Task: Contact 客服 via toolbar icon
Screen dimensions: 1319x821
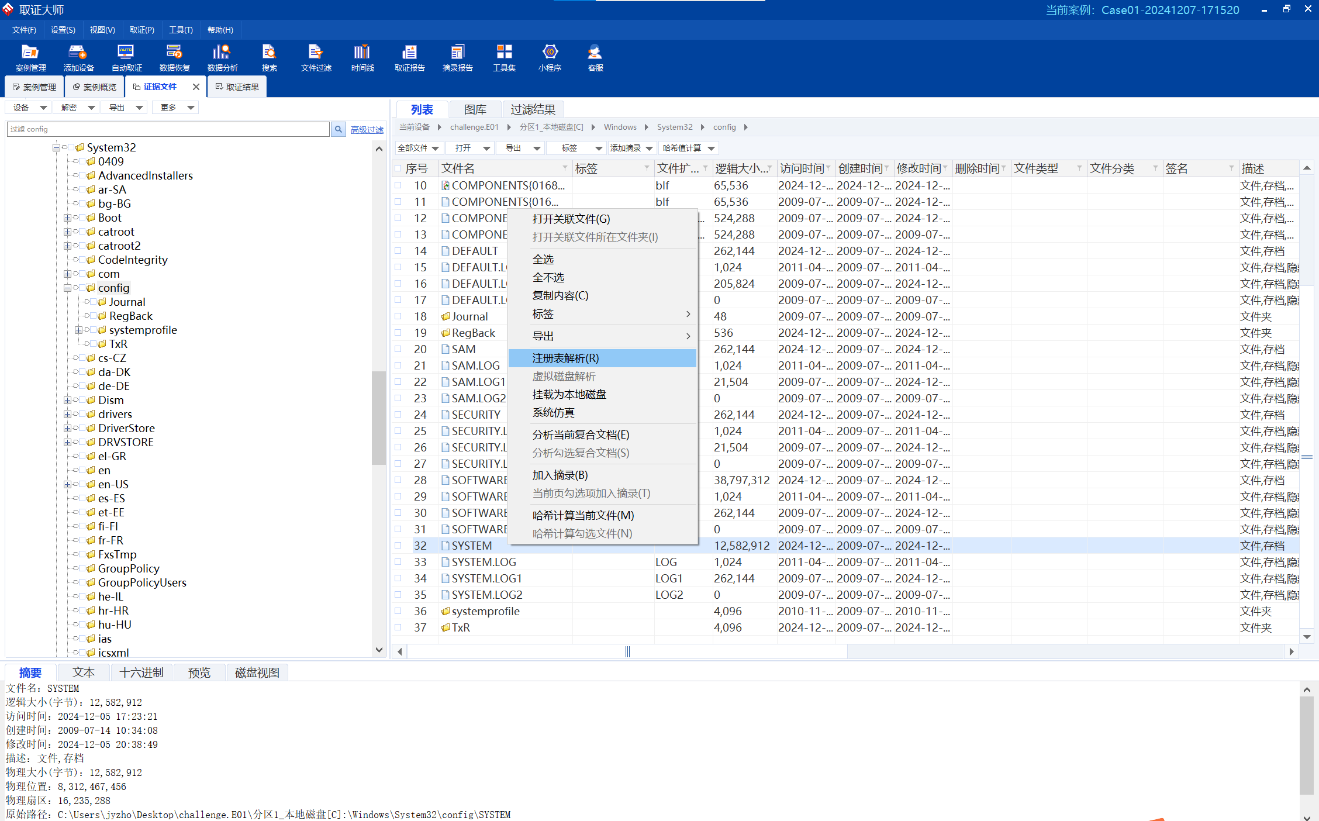Action: 595,58
